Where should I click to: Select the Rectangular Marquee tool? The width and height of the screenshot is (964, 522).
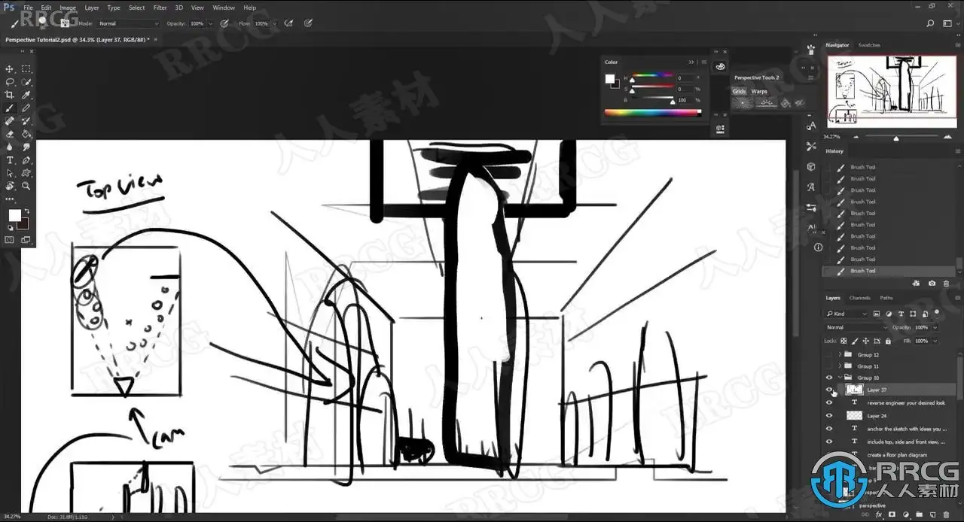pyautogui.click(x=26, y=68)
